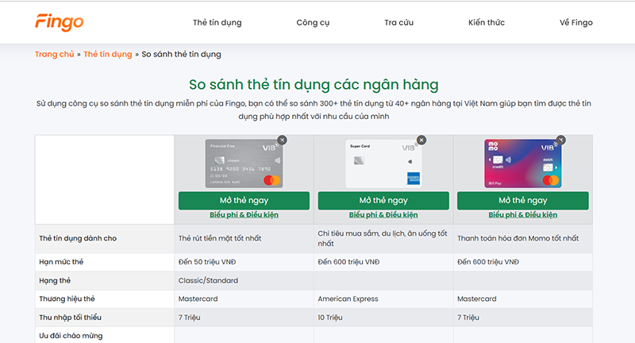Click Mở thẻ ngay for VIB Financial Free
The image size is (635, 343).
pos(244,200)
